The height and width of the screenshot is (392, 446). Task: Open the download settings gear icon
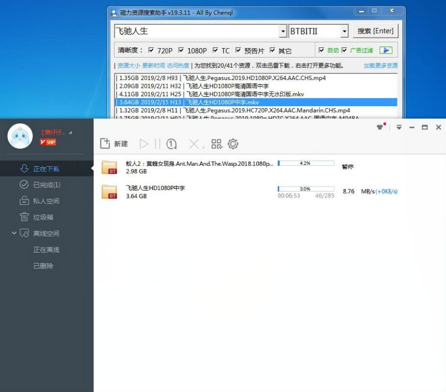coord(233,144)
